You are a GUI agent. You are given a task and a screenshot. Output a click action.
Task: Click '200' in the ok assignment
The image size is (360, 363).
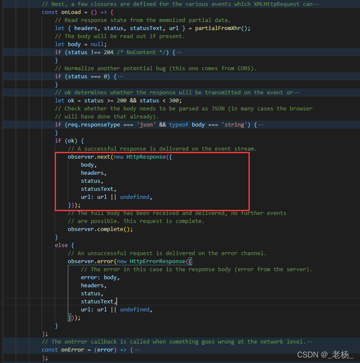(x=122, y=101)
